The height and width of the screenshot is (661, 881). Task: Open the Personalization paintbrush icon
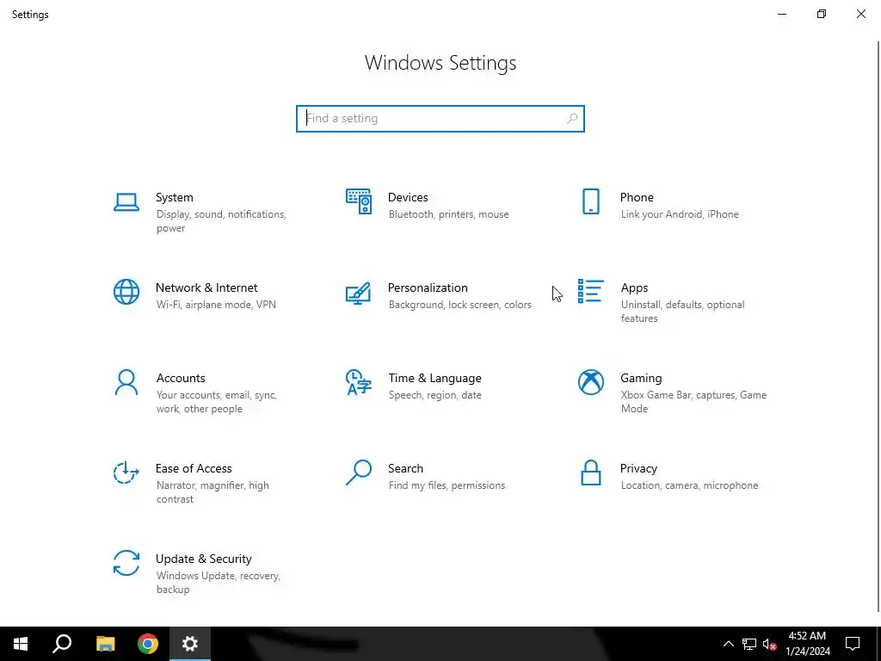359,293
